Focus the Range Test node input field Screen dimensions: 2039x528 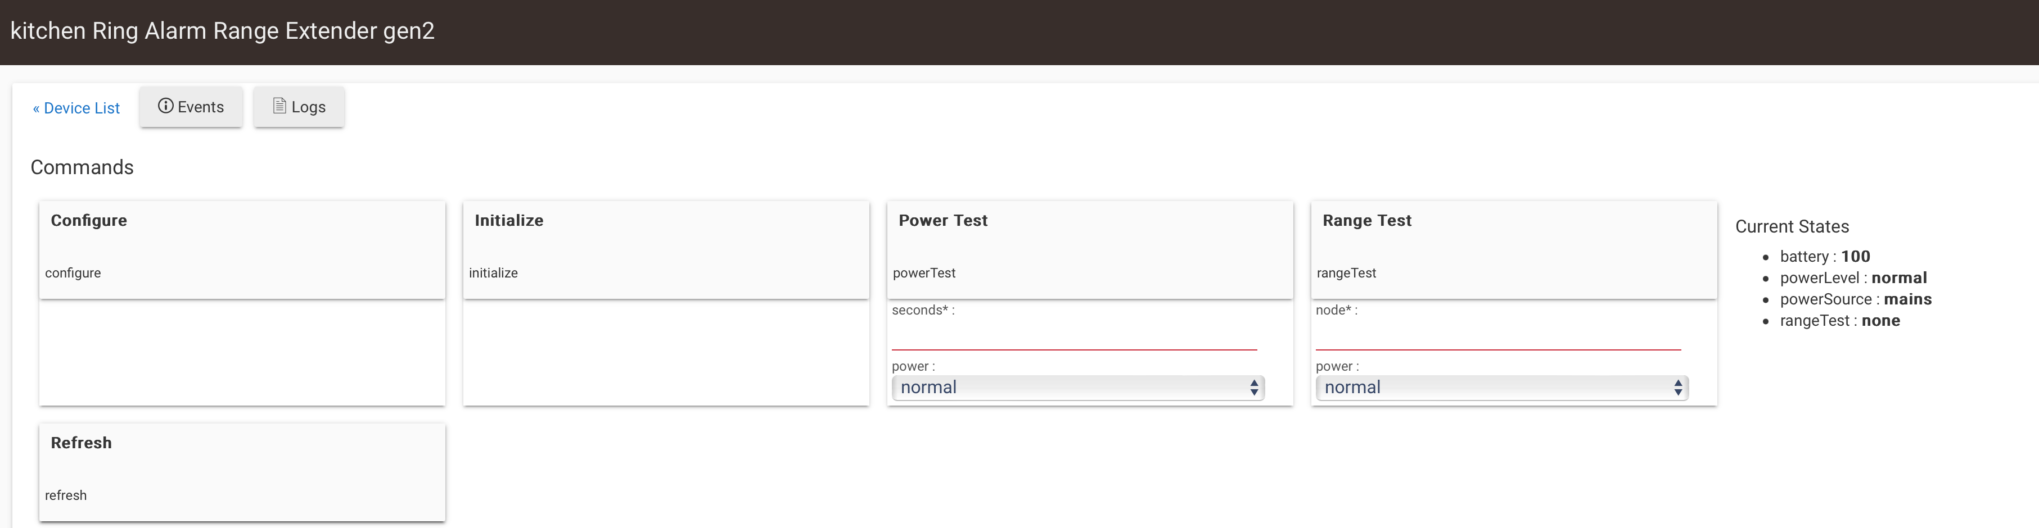coord(1497,335)
